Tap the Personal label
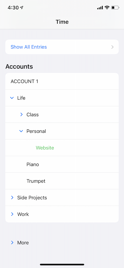The image size is (124, 268). pyautogui.click(x=36, y=131)
